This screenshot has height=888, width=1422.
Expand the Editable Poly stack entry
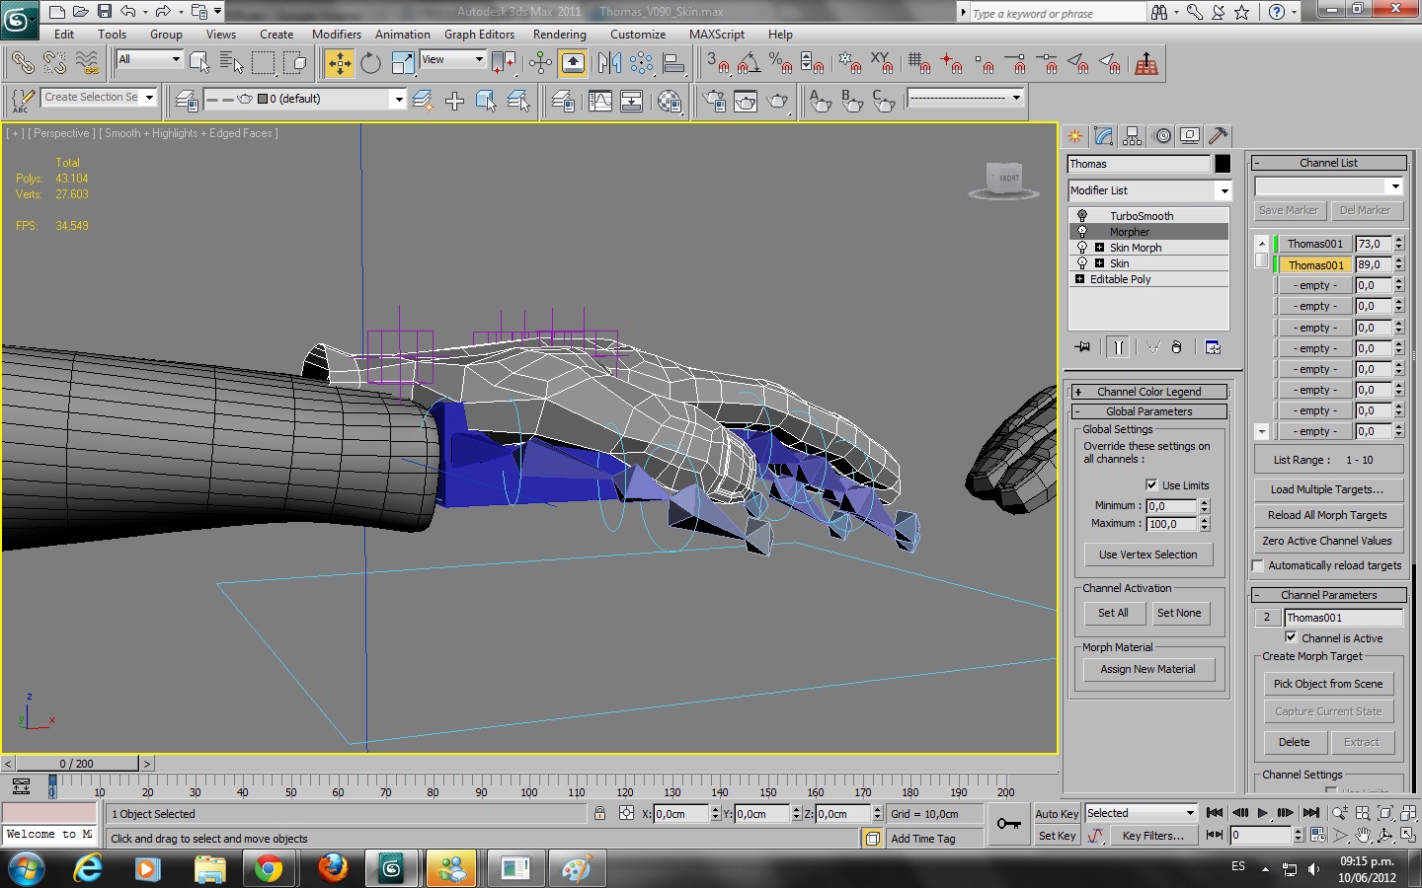pos(1080,279)
